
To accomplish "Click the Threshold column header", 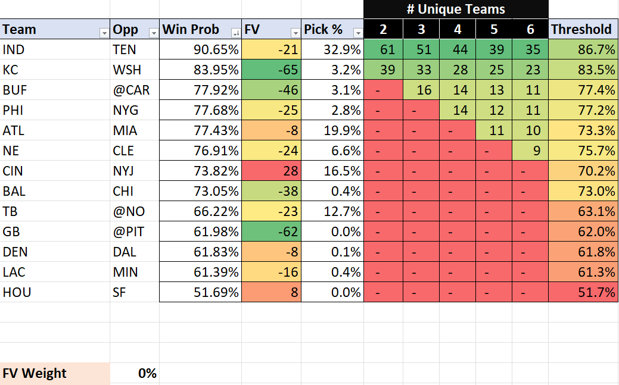I will coord(581,30).
